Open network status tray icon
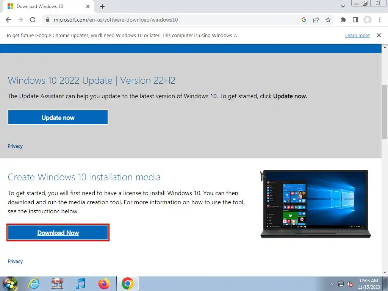Screen dimensions: 388x291 [x=341, y=284]
